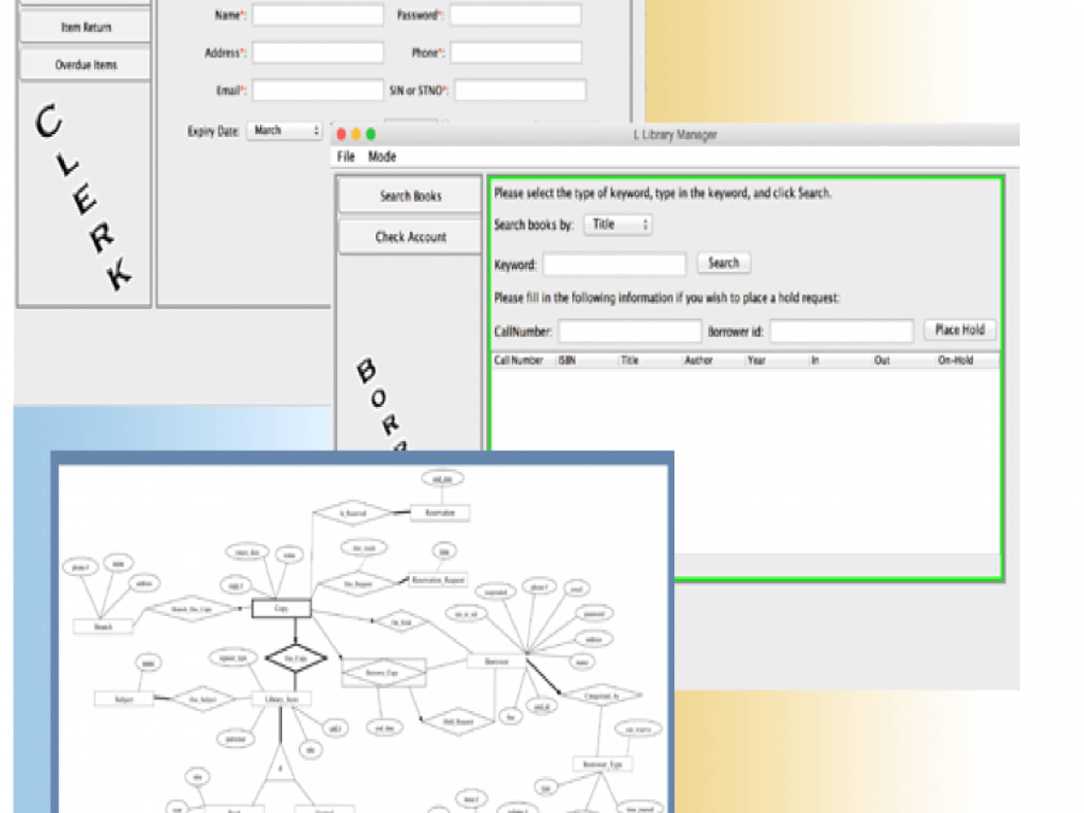Click the Overdue Items button
The height and width of the screenshot is (813, 1084).
[86, 65]
